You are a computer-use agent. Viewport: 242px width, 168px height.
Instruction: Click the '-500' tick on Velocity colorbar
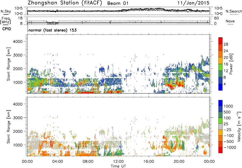point(228,142)
